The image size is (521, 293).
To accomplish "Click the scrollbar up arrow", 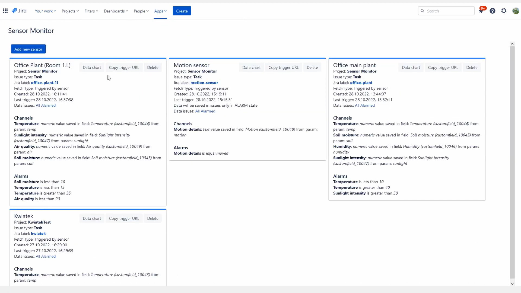I will (x=512, y=44).
